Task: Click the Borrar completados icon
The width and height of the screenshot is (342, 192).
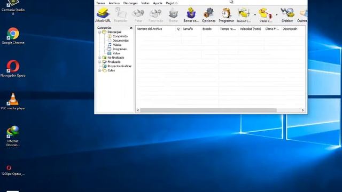Action: pos(191,15)
